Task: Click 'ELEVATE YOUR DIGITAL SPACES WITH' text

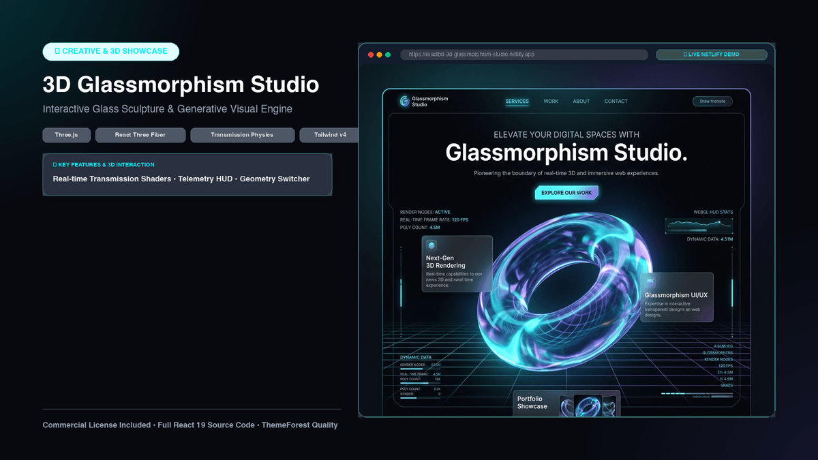Action: [566, 135]
